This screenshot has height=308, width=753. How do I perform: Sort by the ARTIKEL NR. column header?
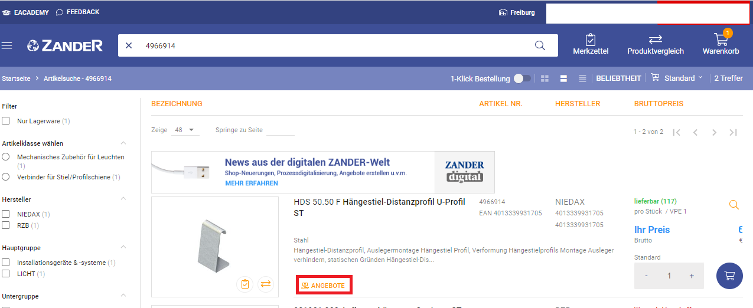[x=501, y=104]
